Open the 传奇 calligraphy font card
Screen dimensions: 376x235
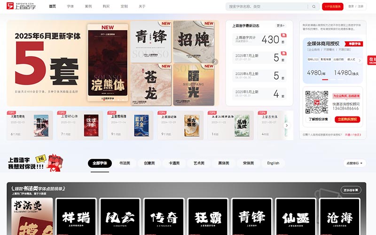coord(164,217)
